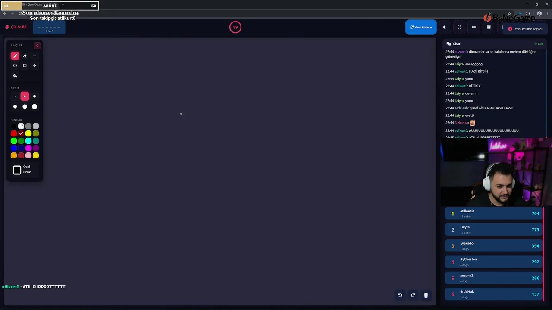552x310 pixels.
Task: Pick the bright green color swatch
Action: point(14,141)
